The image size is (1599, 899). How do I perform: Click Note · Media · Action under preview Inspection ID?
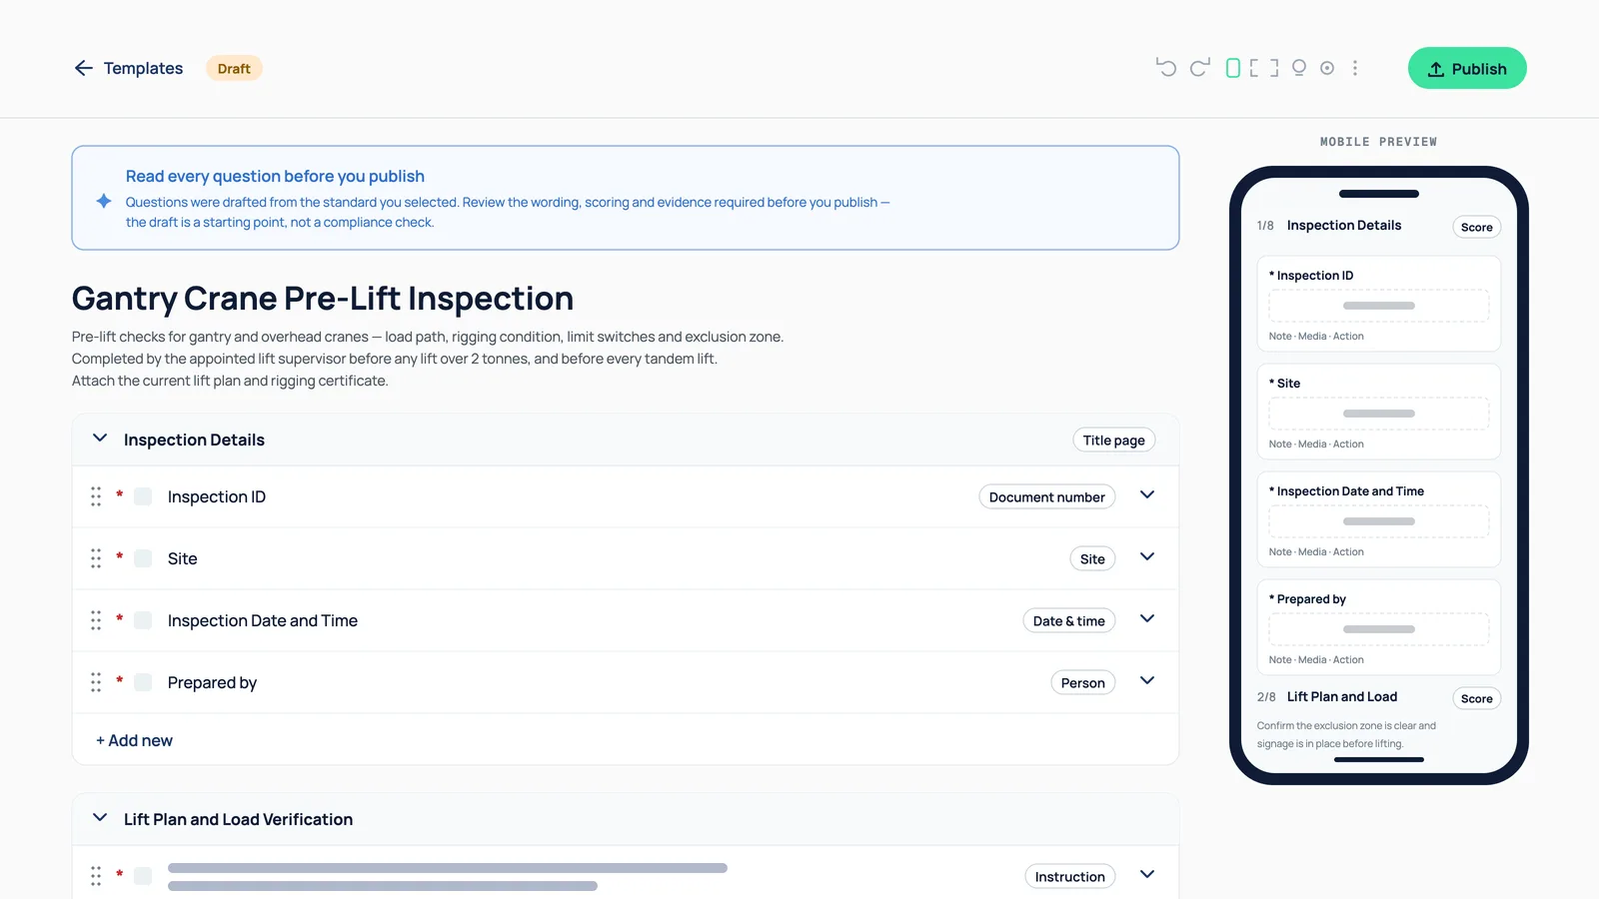coord(1316,336)
